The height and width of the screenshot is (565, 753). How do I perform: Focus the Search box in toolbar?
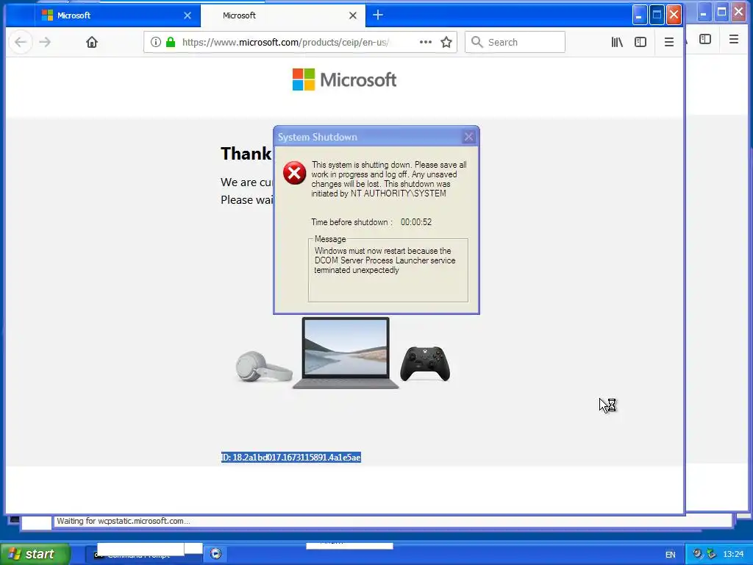click(515, 42)
